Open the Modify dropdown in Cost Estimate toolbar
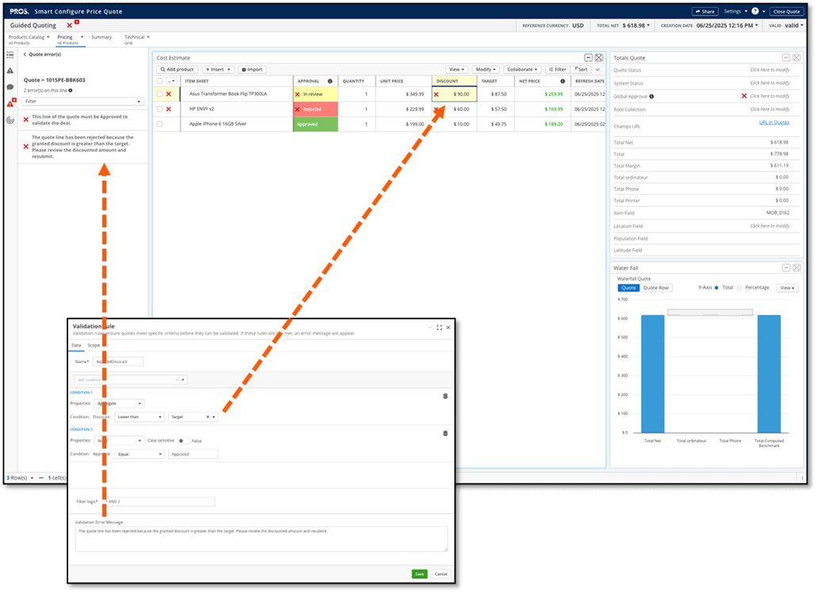Image resolution: width=817 pixels, height=593 pixels. coord(485,70)
